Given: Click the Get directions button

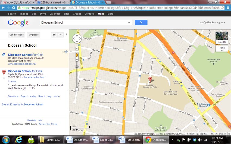Looking at the screenshot, I should [17, 35].
